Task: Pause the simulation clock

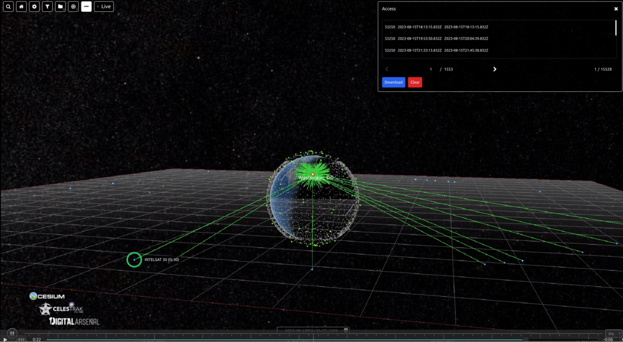Action: [12, 333]
